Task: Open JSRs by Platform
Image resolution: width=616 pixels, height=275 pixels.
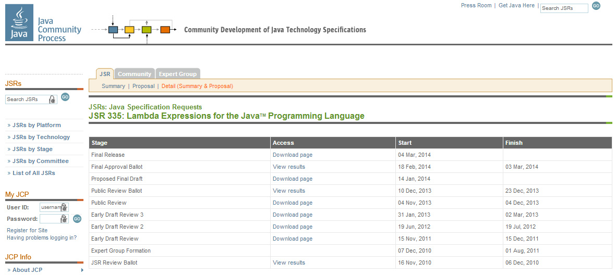Action: click(x=37, y=125)
